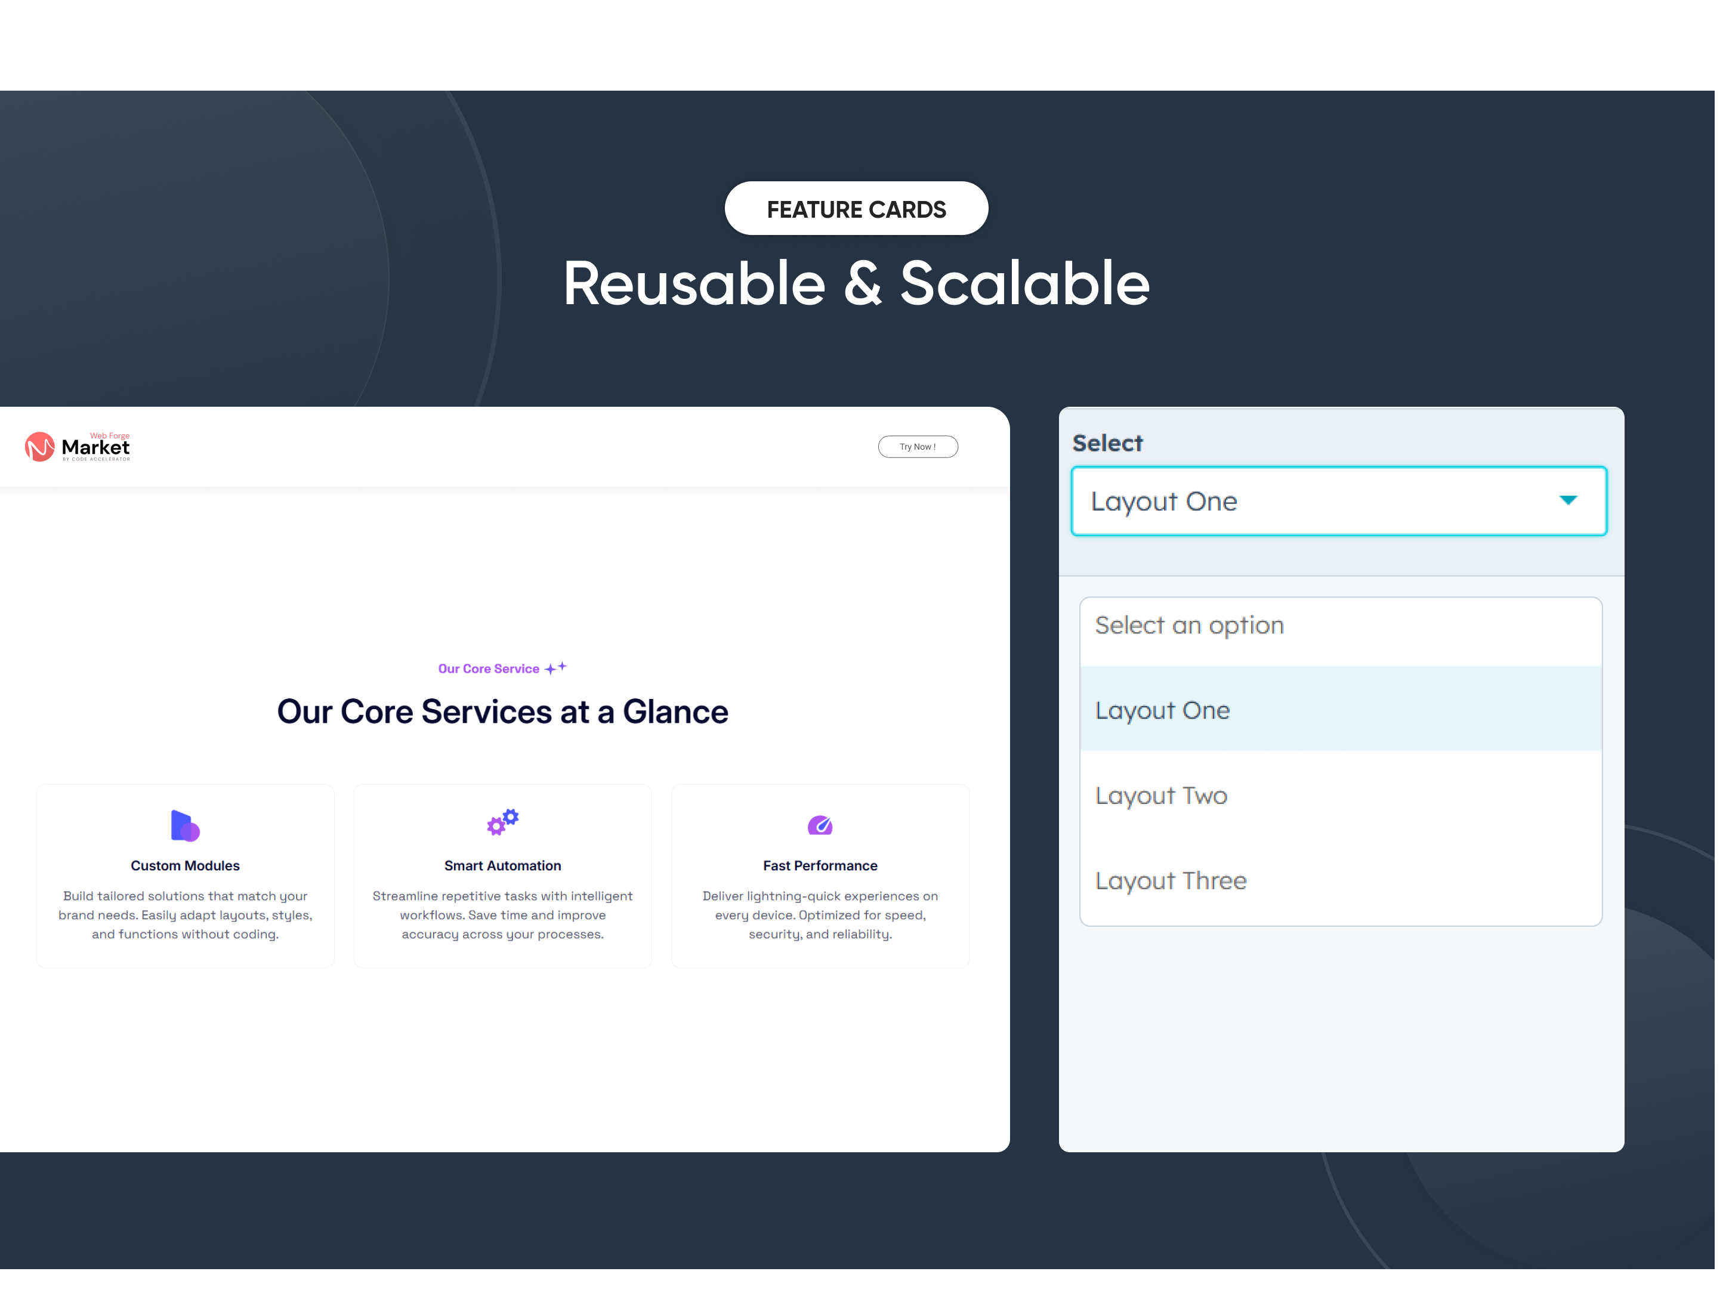1729x1296 pixels.
Task: Click the 'Our Core Service' purple label
Action: 489,668
